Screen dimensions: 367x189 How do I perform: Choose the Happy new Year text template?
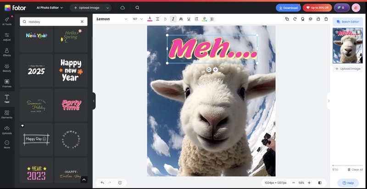click(71, 70)
